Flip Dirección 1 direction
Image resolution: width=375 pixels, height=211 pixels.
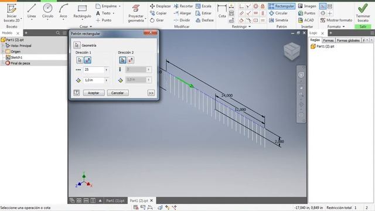pos(88,60)
